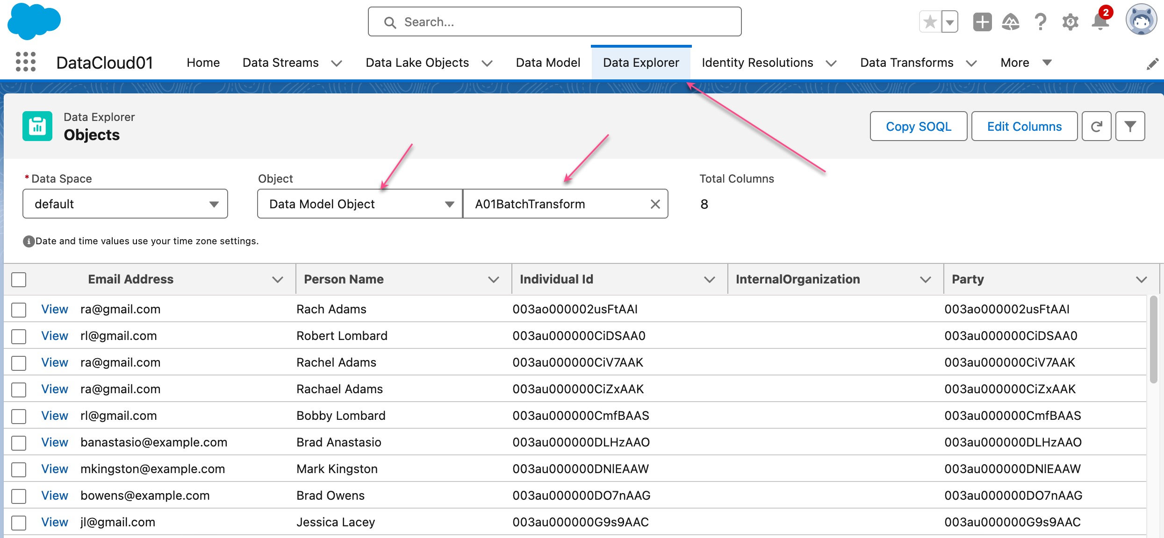Check the Rachael Adams row checkbox
This screenshot has height=538, width=1164.
click(x=19, y=389)
